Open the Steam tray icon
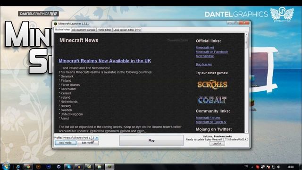302x170 pixels. pos(263,167)
